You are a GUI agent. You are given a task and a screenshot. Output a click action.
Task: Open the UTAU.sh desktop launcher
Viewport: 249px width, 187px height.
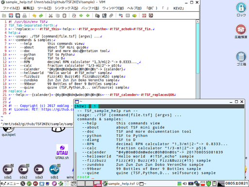[x=62, y=152]
